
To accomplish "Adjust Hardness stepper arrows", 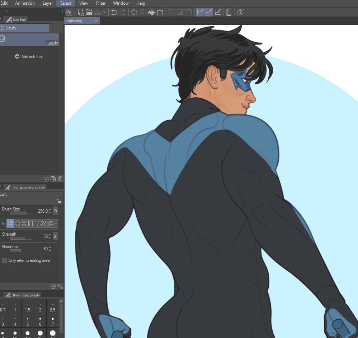I will [50, 249].
